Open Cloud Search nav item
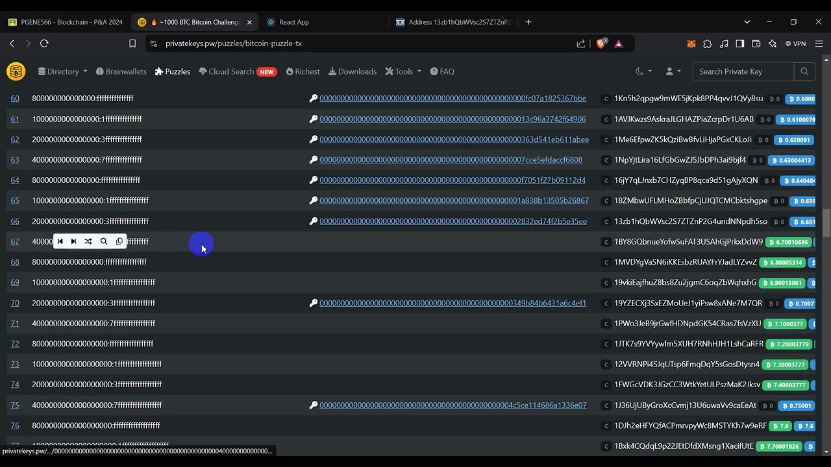 [238, 71]
